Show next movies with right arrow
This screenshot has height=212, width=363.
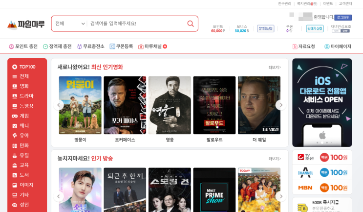coord(281,105)
